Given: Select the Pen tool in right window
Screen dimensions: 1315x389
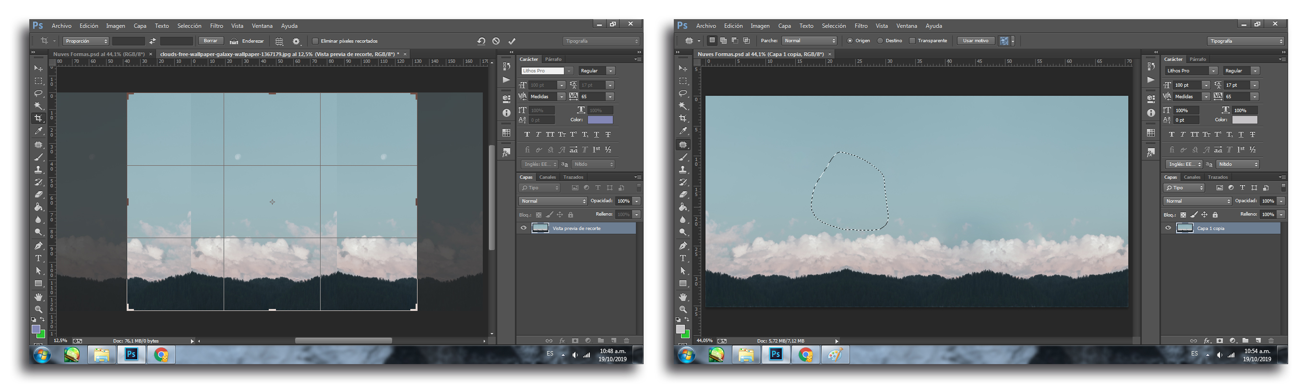Looking at the screenshot, I should click(x=683, y=246).
